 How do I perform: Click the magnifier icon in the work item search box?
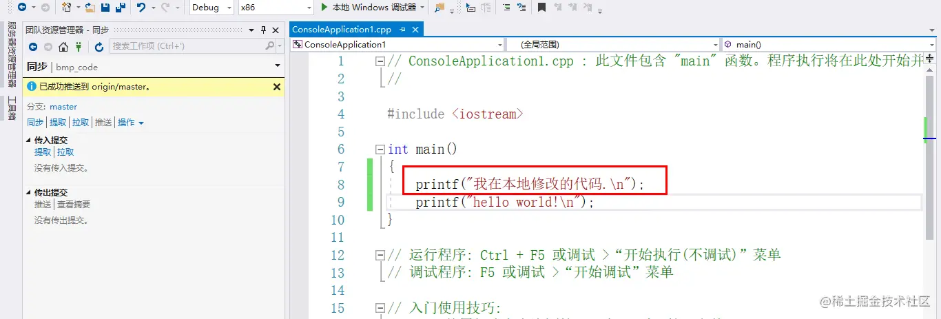point(269,46)
